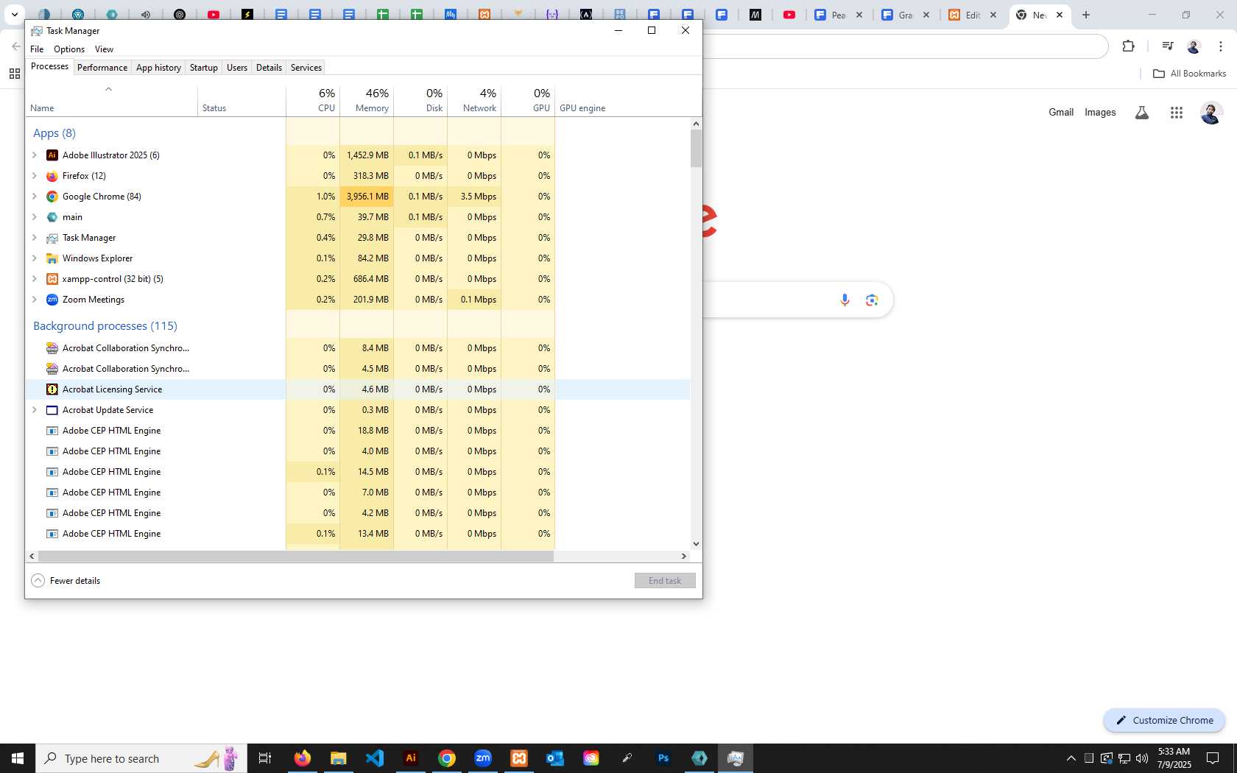Open Task View on taskbar
The image size is (1237, 773).
265,758
